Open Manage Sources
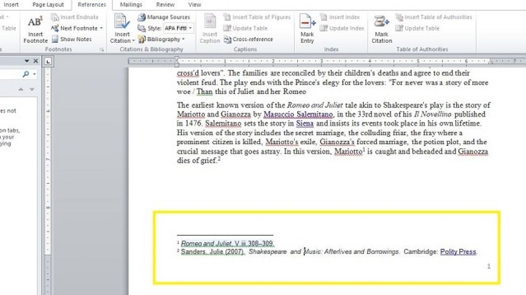Viewport: 526px width, 295px height. coord(164,17)
